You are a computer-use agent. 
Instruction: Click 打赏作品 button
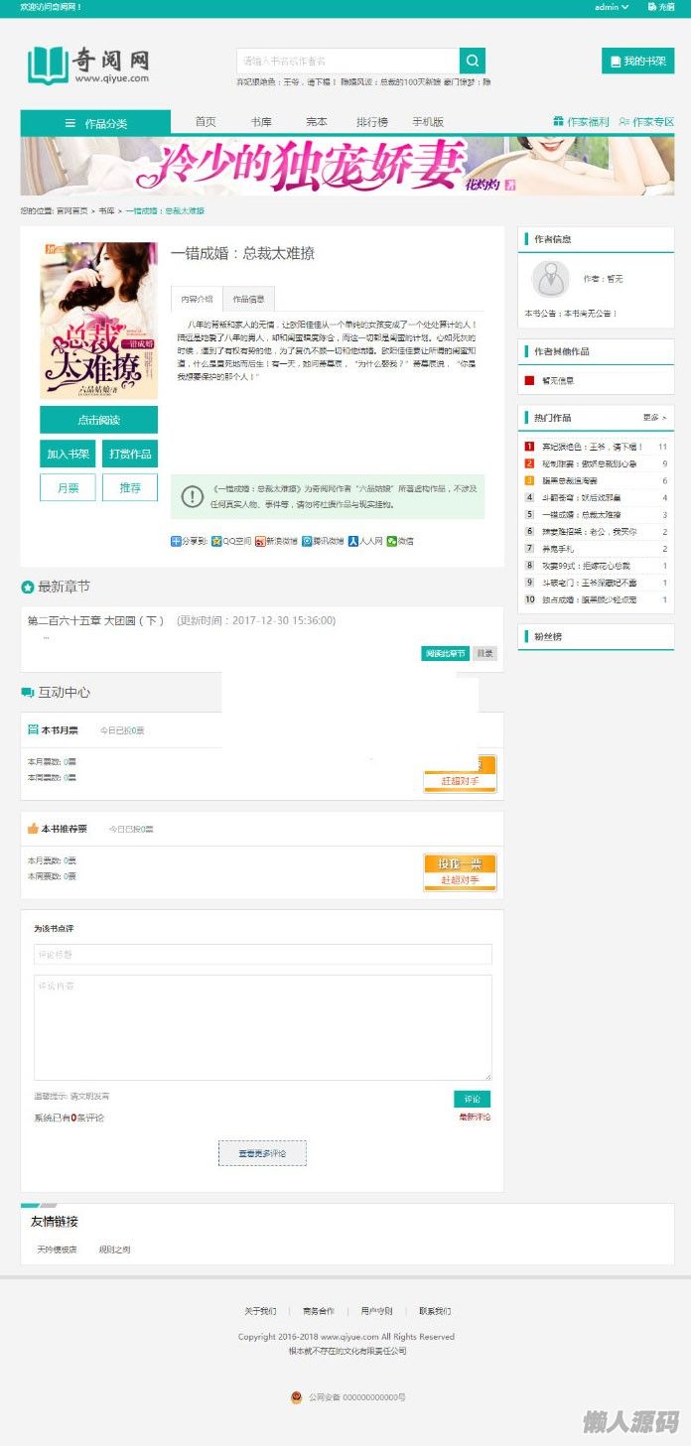pyautogui.click(x=130, y=454)
